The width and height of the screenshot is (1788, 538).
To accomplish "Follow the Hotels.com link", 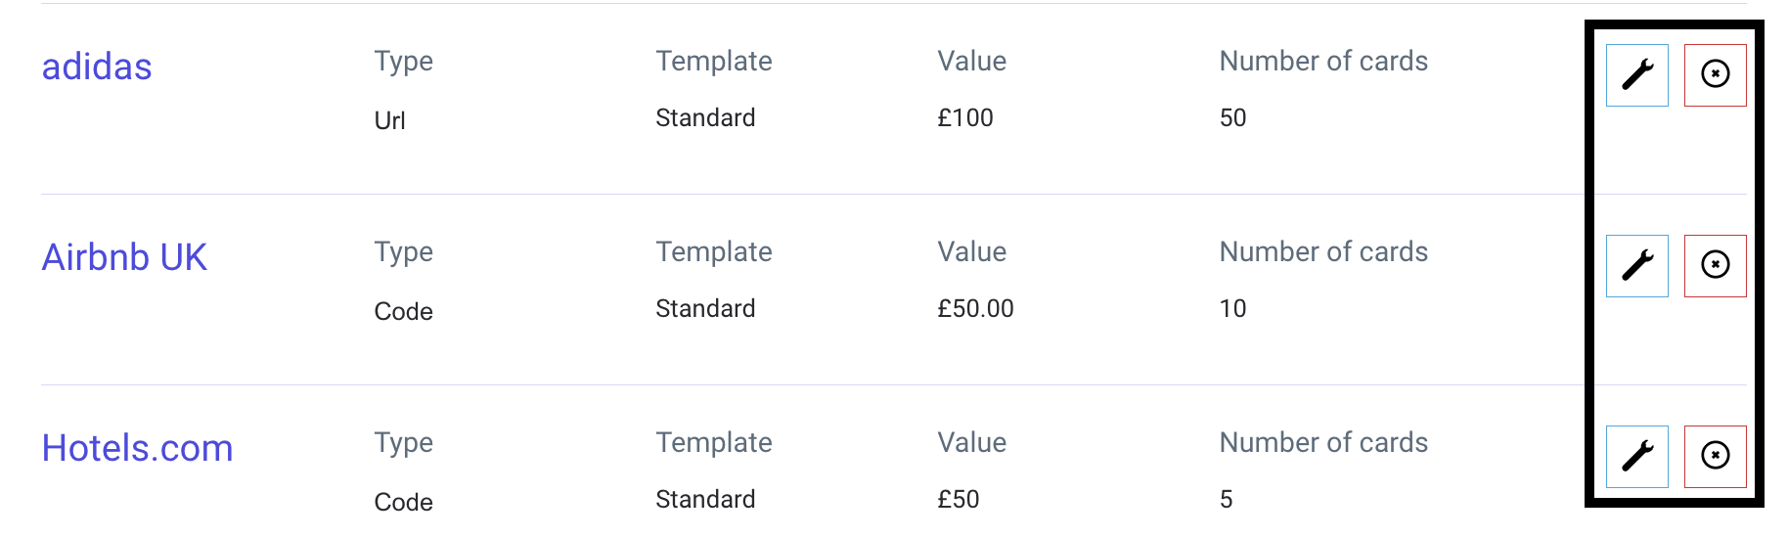I will coord(137,448).
